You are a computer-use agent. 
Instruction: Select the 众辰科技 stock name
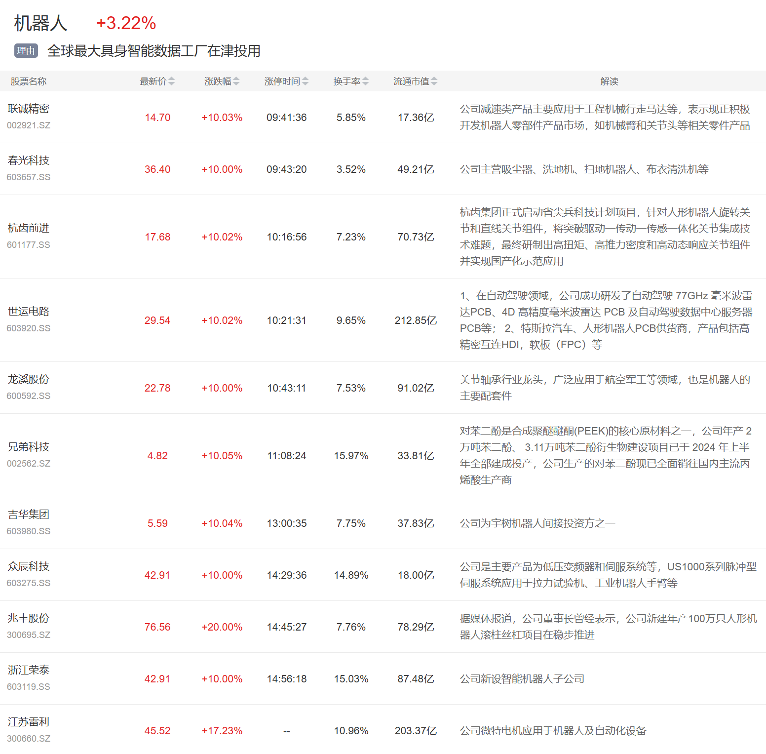pos(29,566)
